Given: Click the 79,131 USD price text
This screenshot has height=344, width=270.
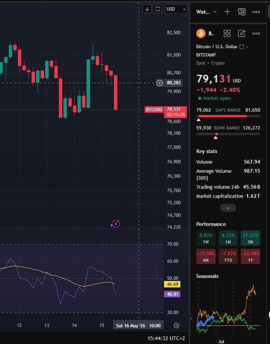Looking at the screenshot, I should coord(218,79).
